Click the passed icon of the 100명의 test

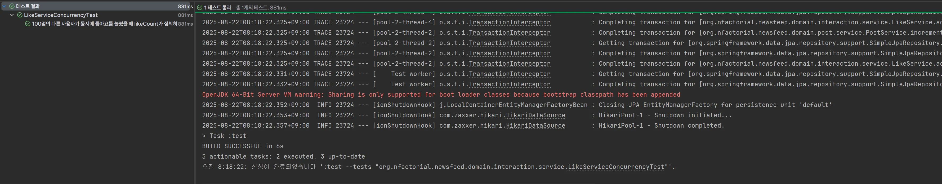[28, 24]
